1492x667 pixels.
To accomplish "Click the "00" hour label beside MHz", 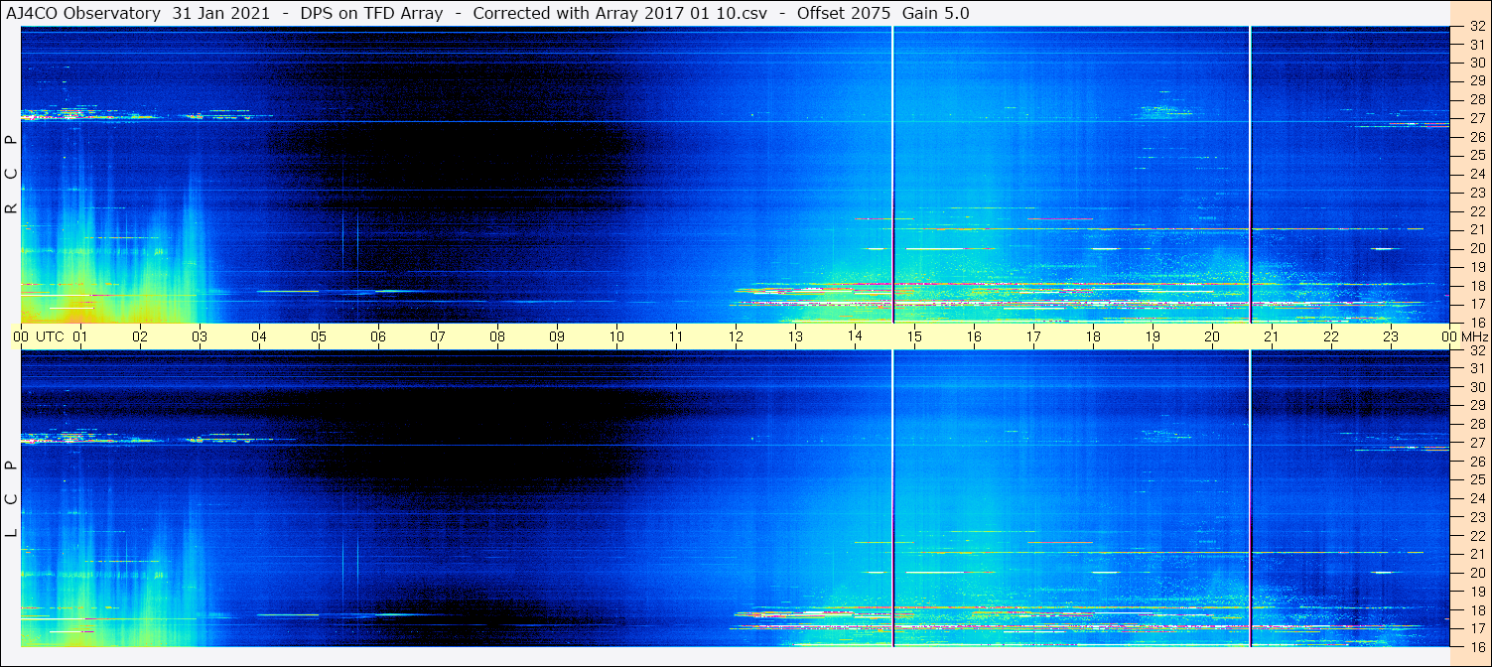I will point(1450,336).
